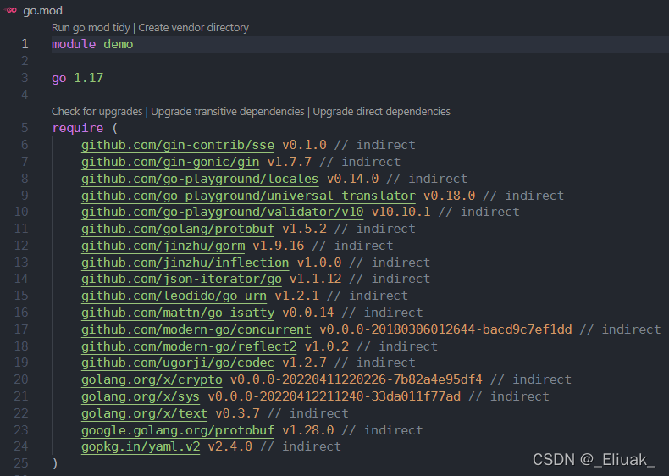Screen dimensions: 669x476
Task: Open github.com/jinzhu/inflection link
Action: (x=185, y=262)
